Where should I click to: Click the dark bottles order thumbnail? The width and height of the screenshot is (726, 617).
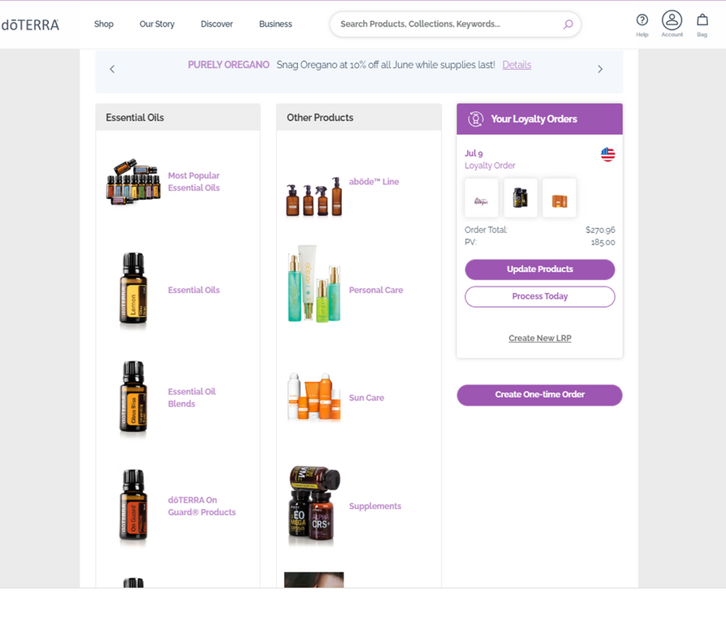521,198
